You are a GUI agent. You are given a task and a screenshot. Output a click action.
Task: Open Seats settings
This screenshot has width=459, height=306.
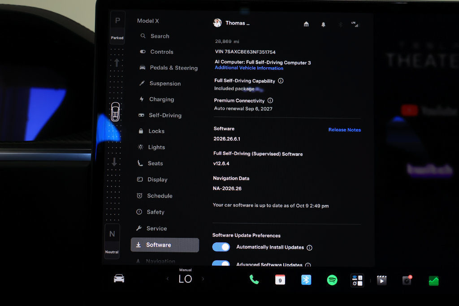pyautogui.click(x=151, y=163)
